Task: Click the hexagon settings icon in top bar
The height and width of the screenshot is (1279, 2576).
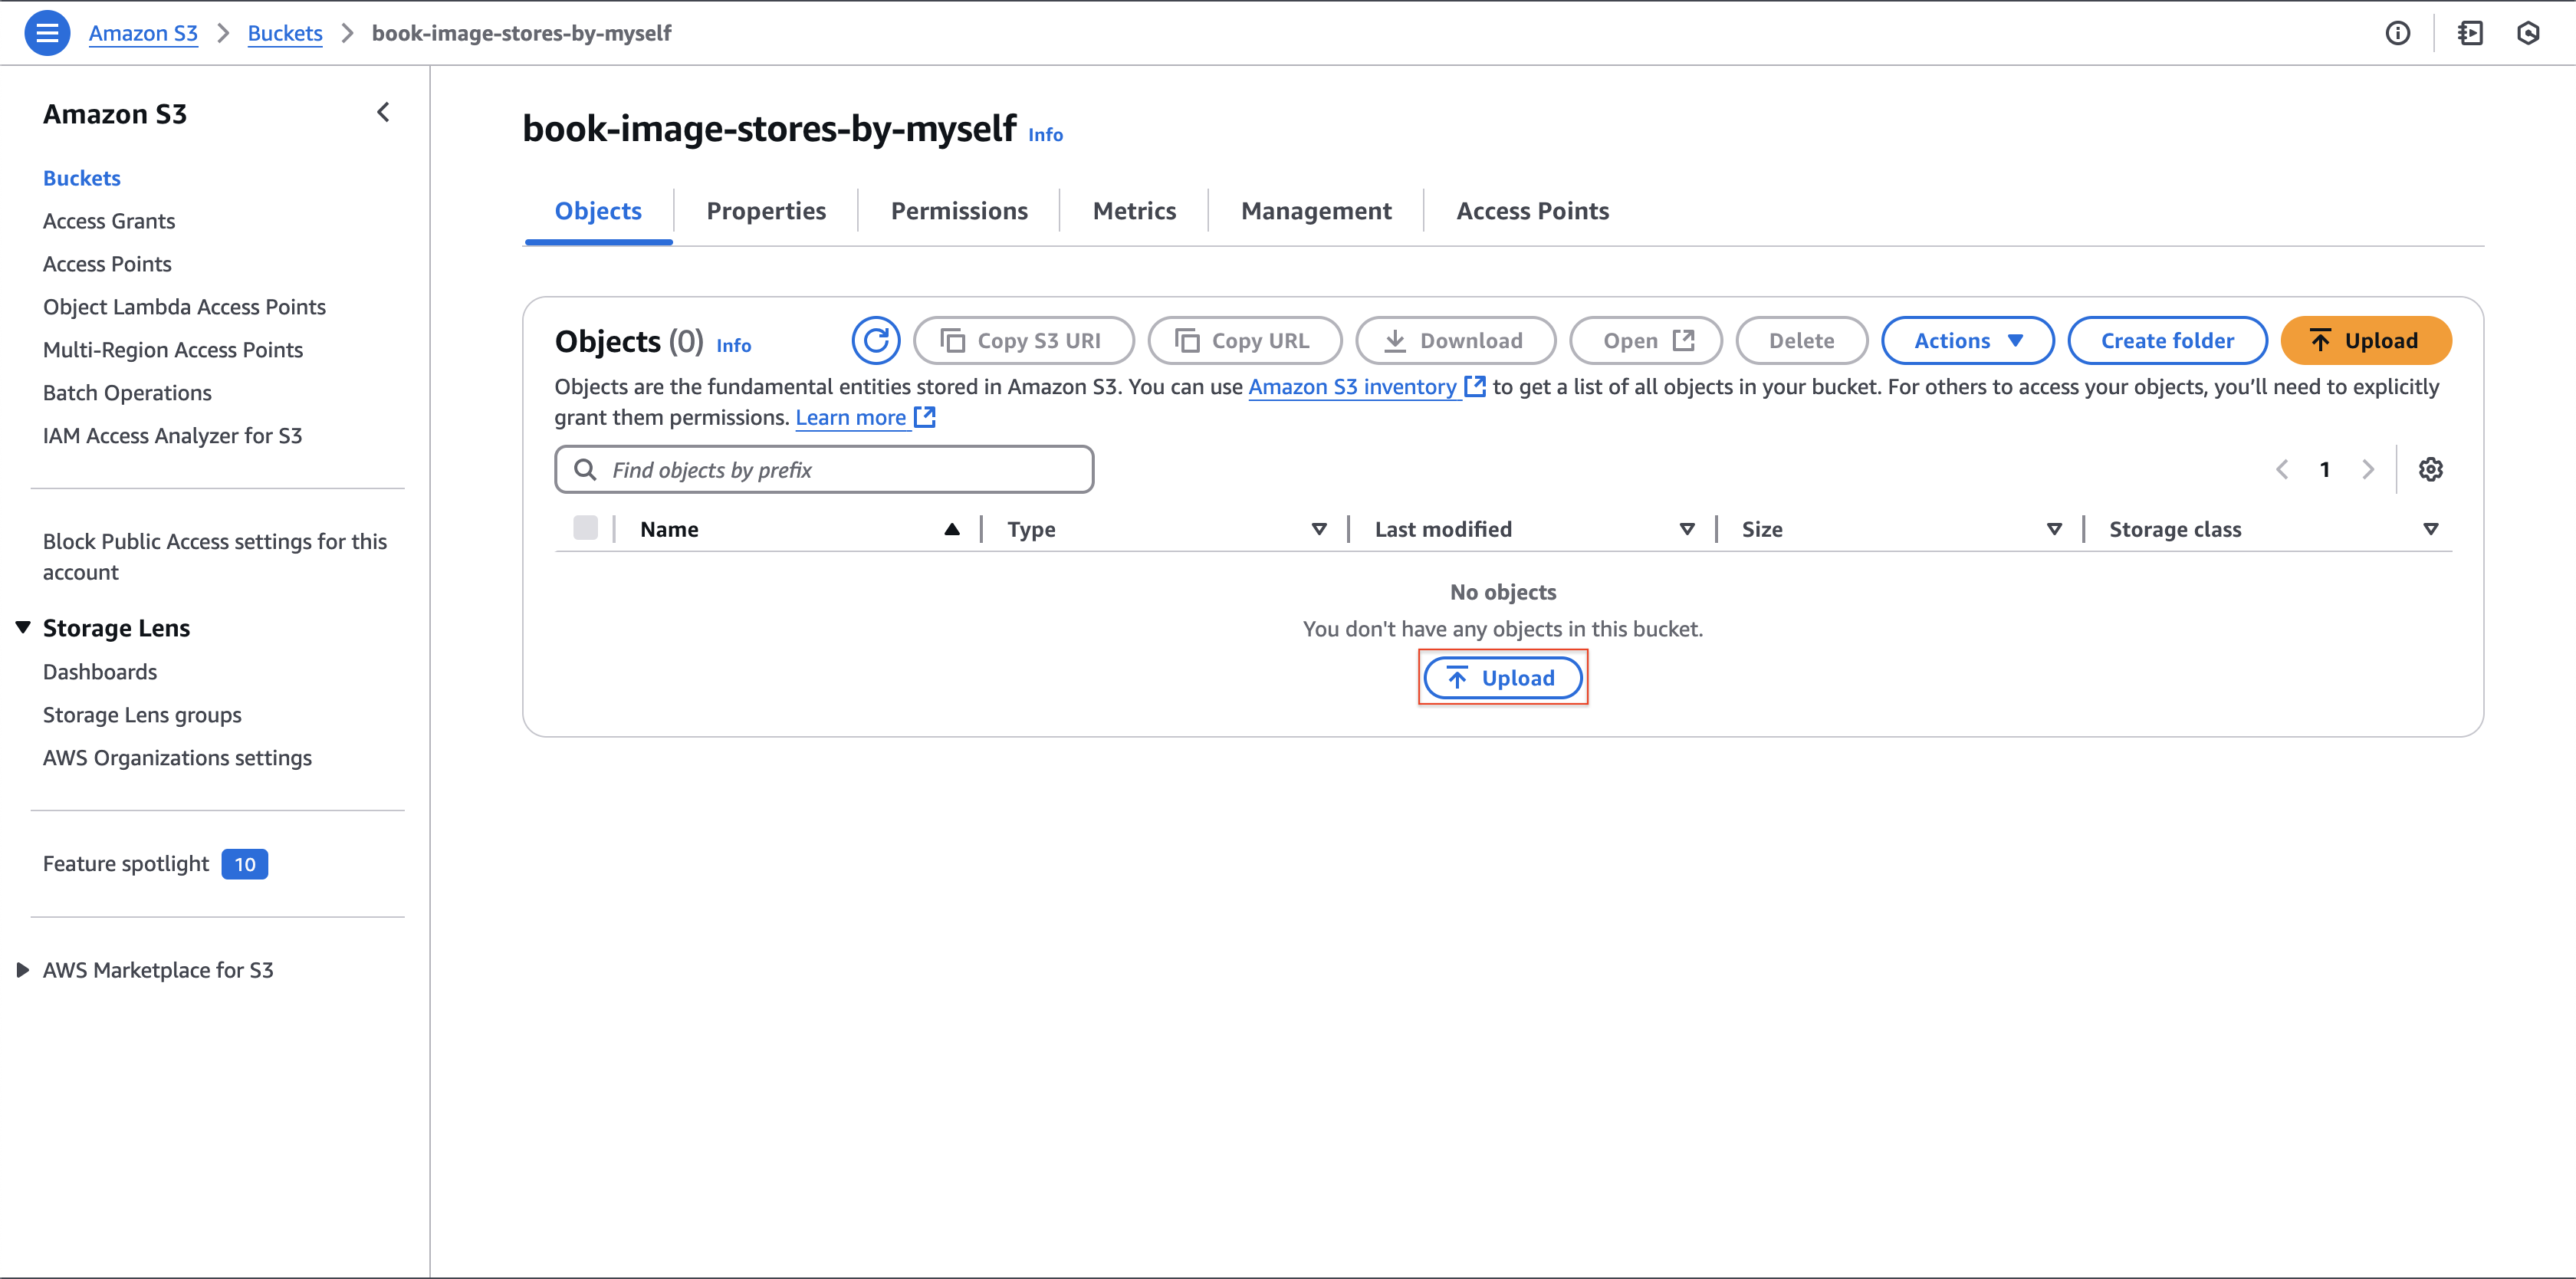Action: [x=2529, y=33]
